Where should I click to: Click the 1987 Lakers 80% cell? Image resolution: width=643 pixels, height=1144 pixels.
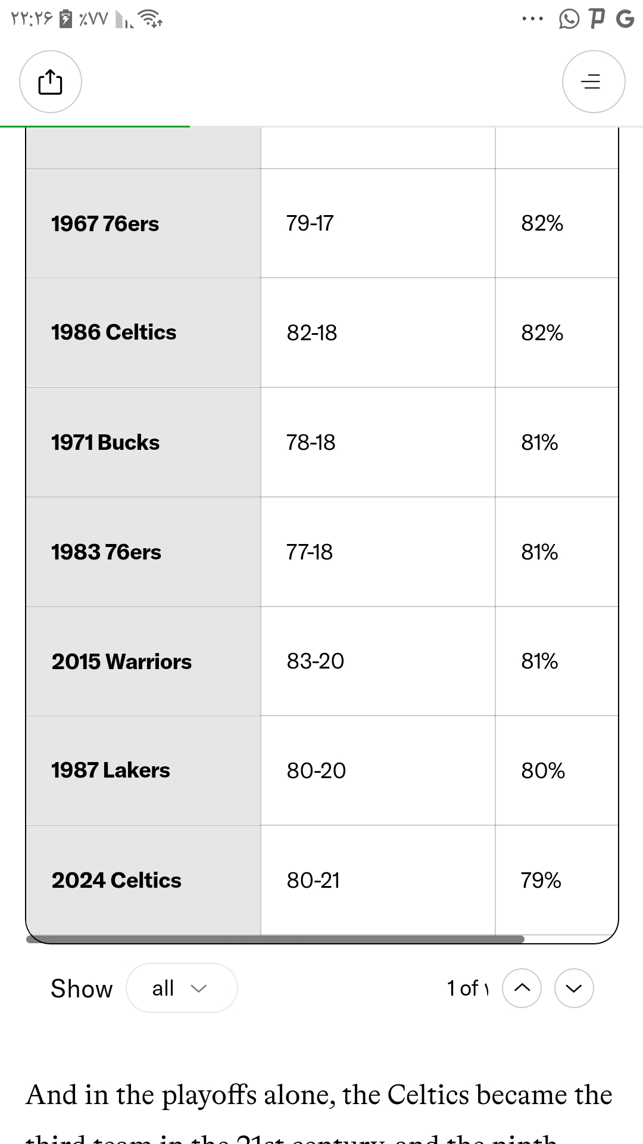point(557,770)
